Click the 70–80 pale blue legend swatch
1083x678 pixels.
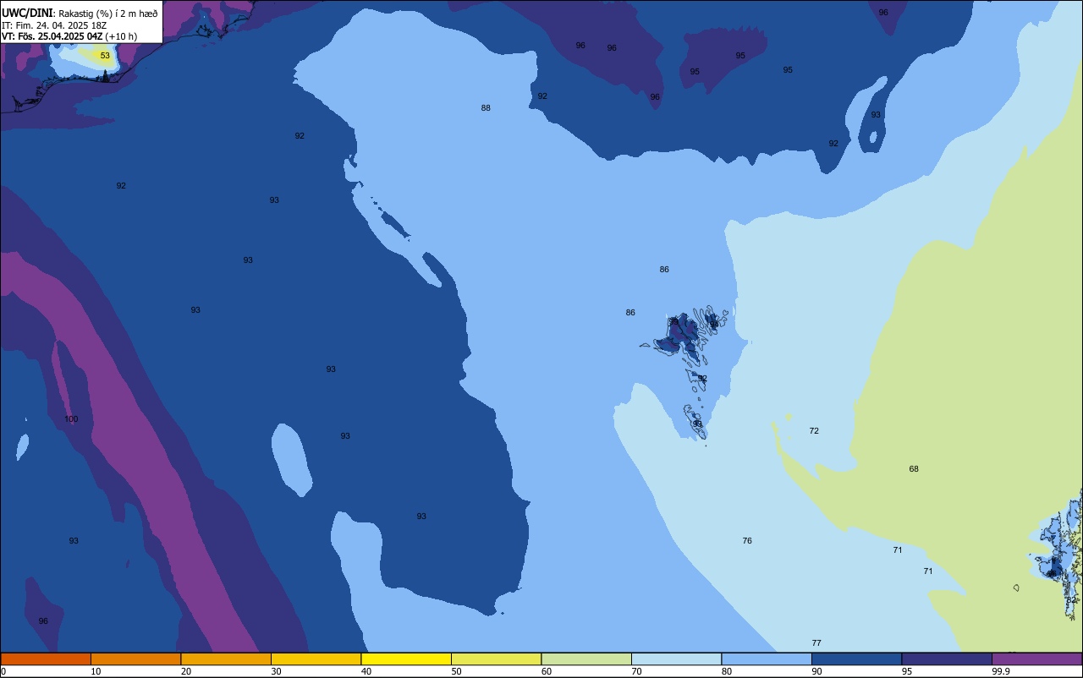tap(676, 659)
